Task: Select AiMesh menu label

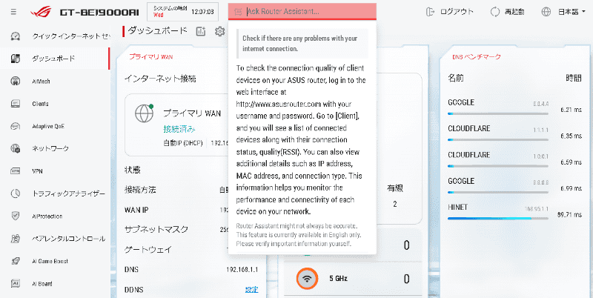Action: pos(41,82)
